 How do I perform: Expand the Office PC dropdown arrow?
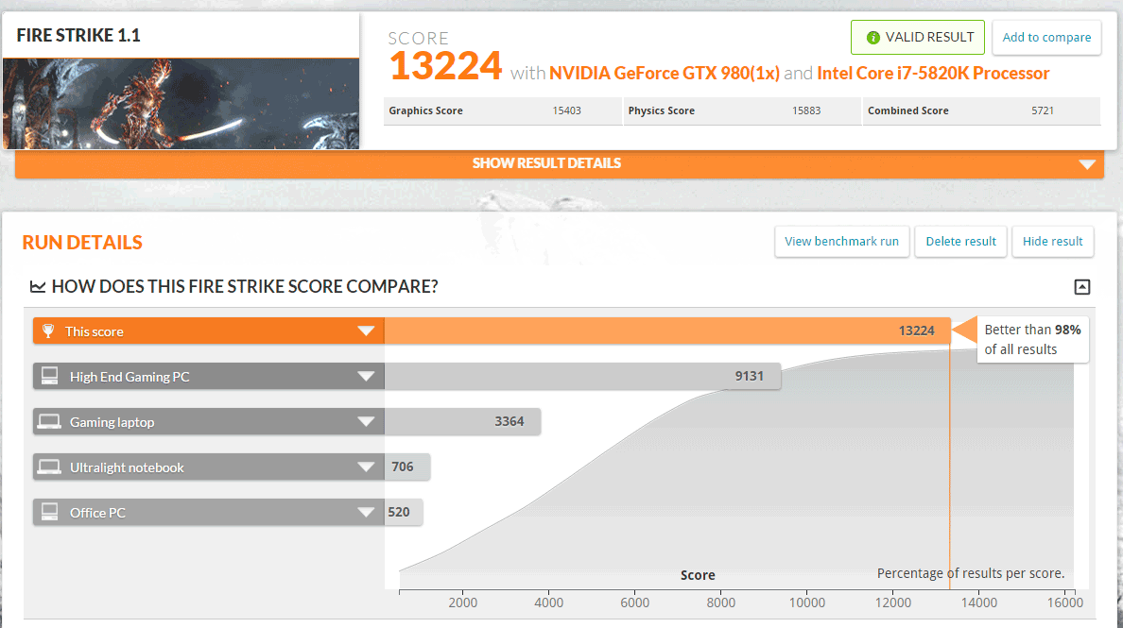[x=366, y=512]
